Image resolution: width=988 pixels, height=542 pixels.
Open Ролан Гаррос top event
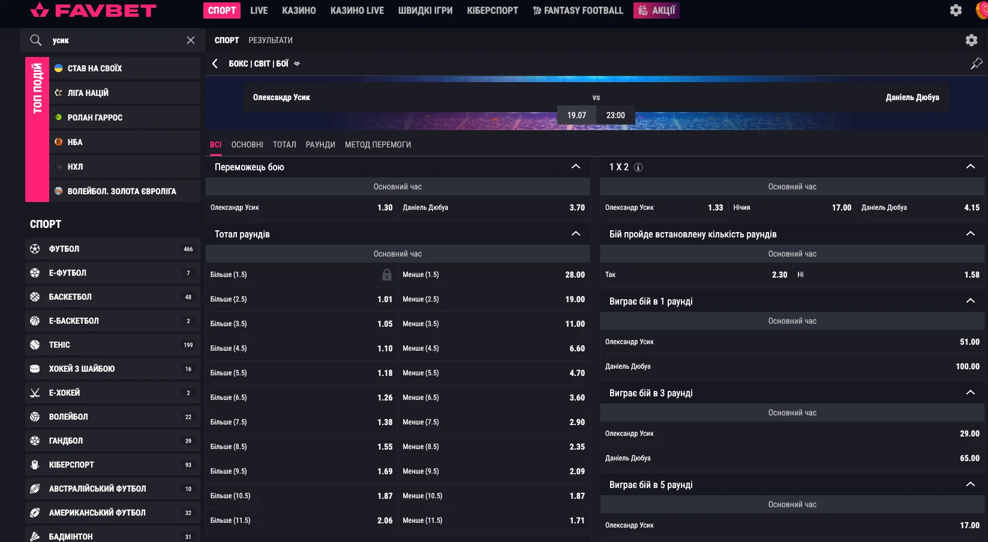(125, 118)
